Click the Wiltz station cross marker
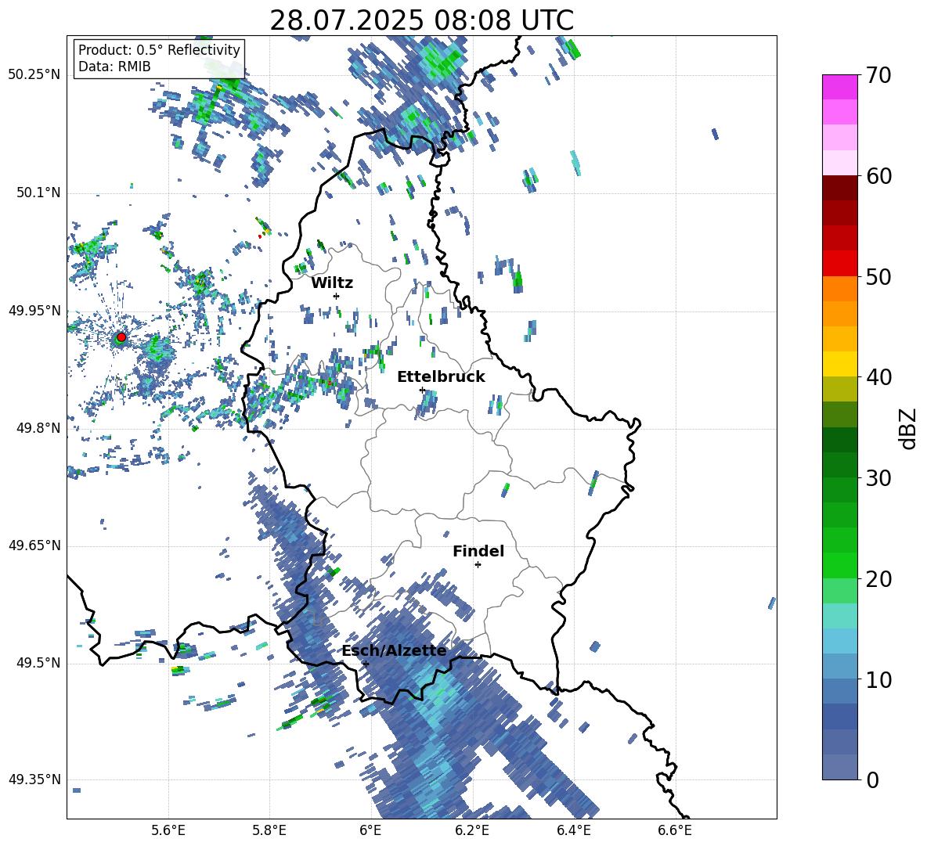The width and height of the screenshot is (927, 846). (x=337, y=296)
